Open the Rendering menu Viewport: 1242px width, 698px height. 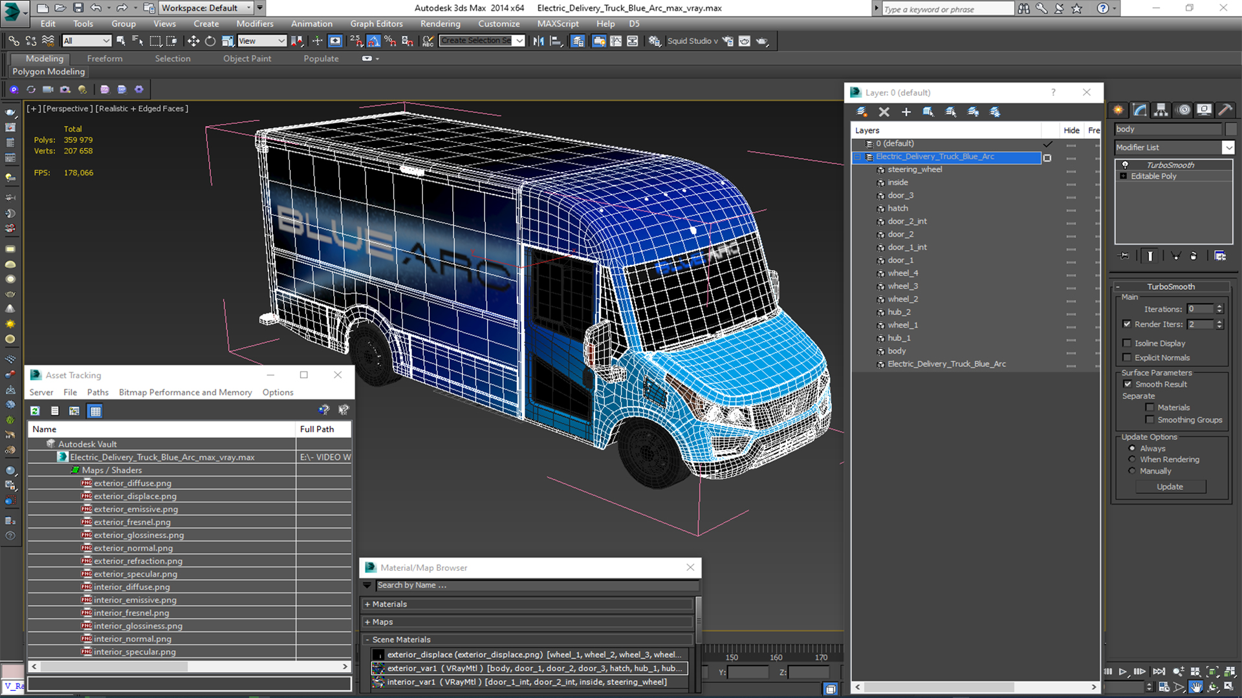coord(440,23)
